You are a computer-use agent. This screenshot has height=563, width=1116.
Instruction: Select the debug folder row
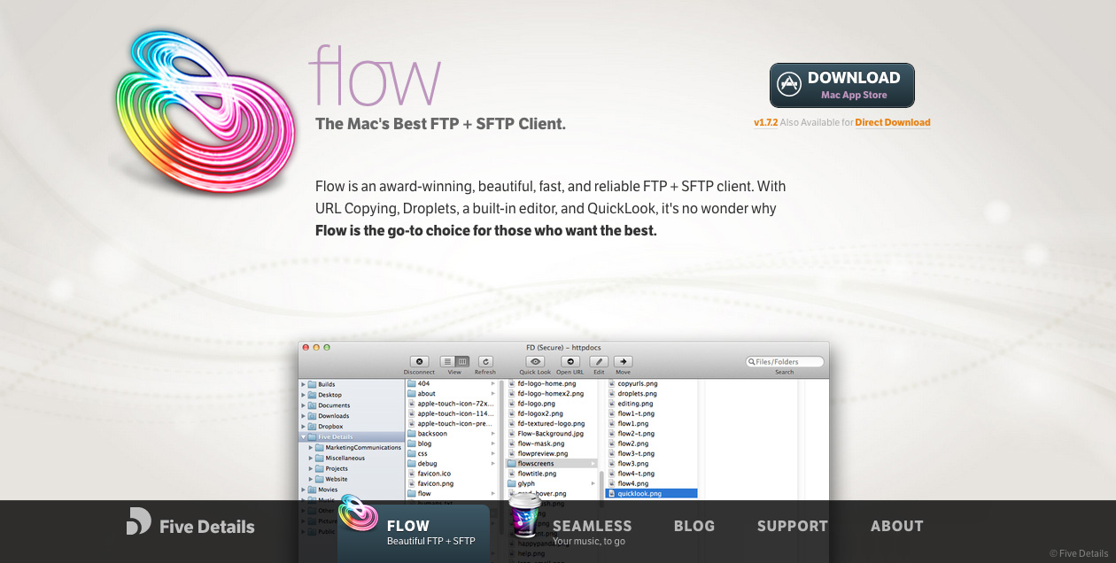452,464
